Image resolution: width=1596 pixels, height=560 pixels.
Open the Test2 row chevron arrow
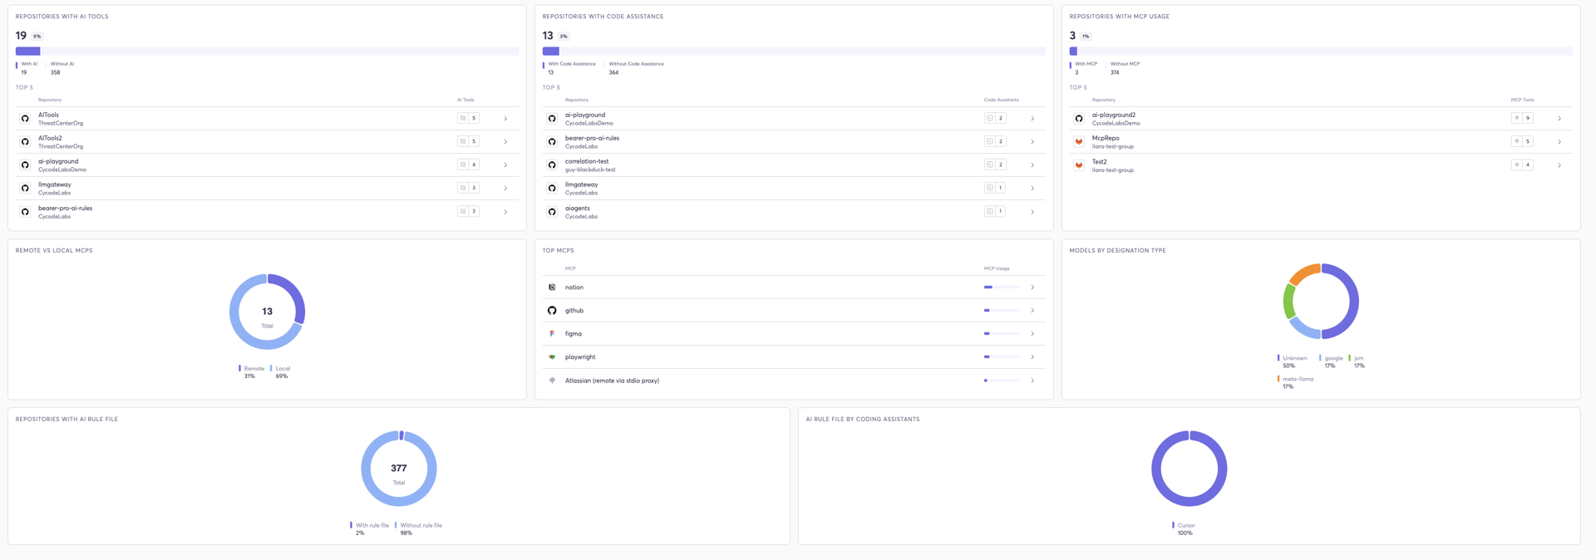click(x=1559, y=165)
